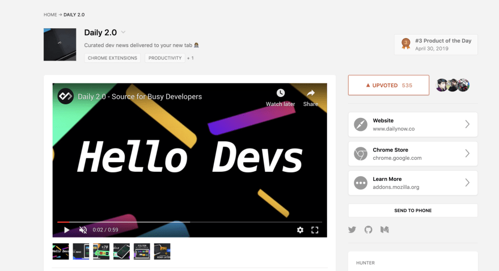499x271 pixels.
Task: Expand the dropdown beside Daily 2.0 title
Action: pos(124,32)
